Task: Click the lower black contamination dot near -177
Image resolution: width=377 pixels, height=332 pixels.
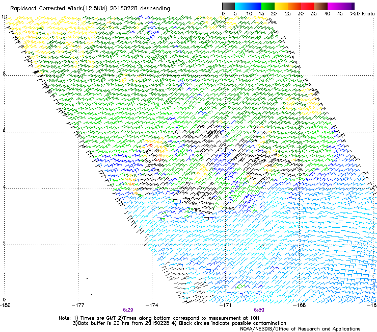Action: (x=91, y=295)
